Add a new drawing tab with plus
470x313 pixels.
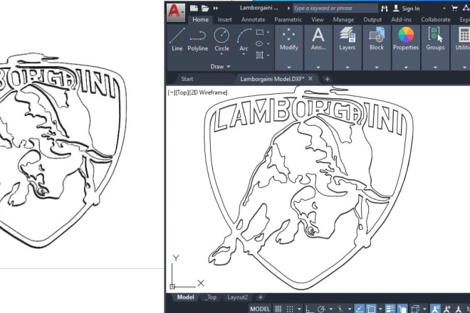(327, 79)
